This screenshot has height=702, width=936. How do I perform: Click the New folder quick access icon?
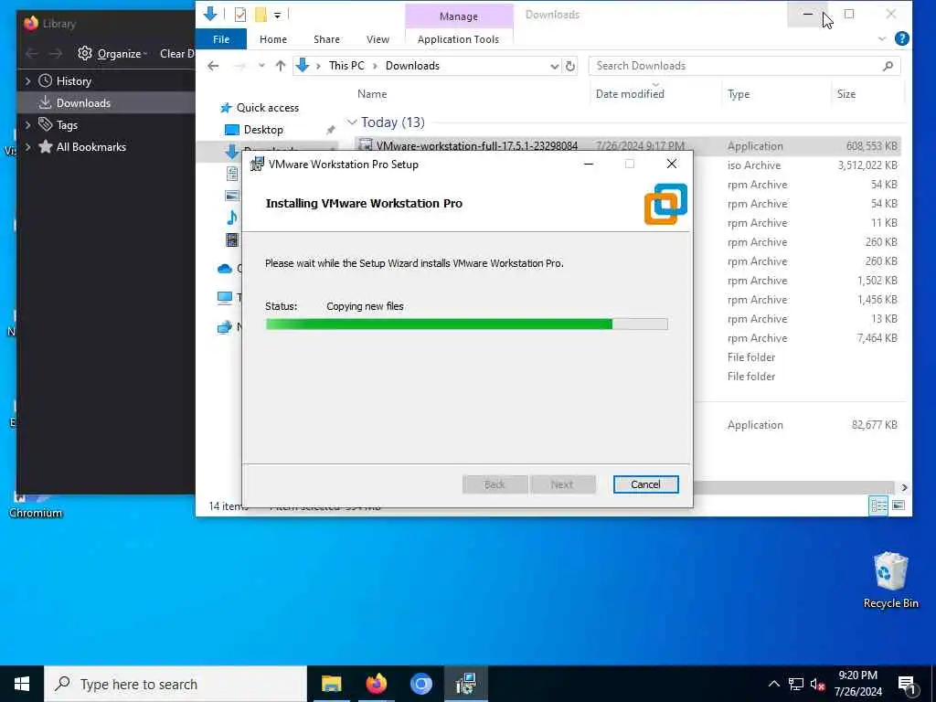pyautogui.click(x=261, y=15)
